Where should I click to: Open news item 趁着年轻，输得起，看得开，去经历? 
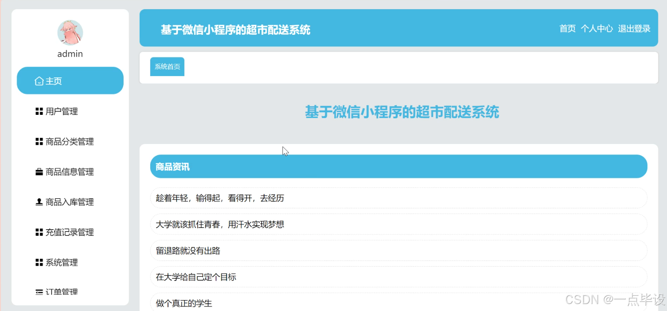399,198
